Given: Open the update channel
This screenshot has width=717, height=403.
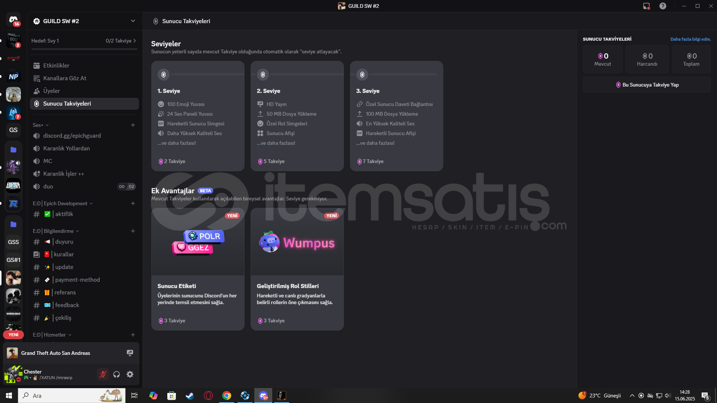Looking at the screenshot, I should pyautogui.click(x=84, y=267).
